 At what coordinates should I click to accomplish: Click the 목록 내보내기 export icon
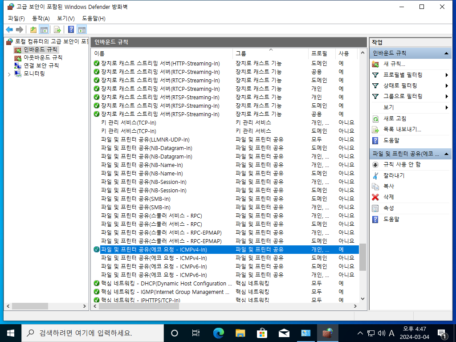click(375, 130)
